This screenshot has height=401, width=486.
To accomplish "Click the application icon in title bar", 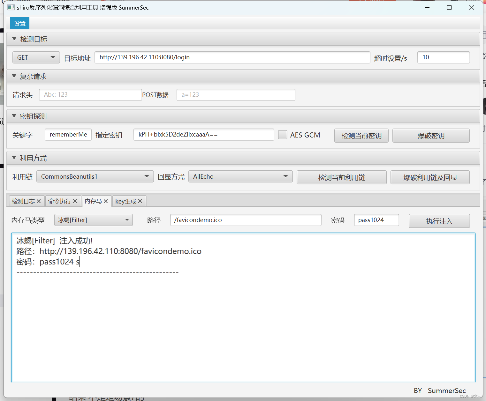I will (x=11, y=7).
